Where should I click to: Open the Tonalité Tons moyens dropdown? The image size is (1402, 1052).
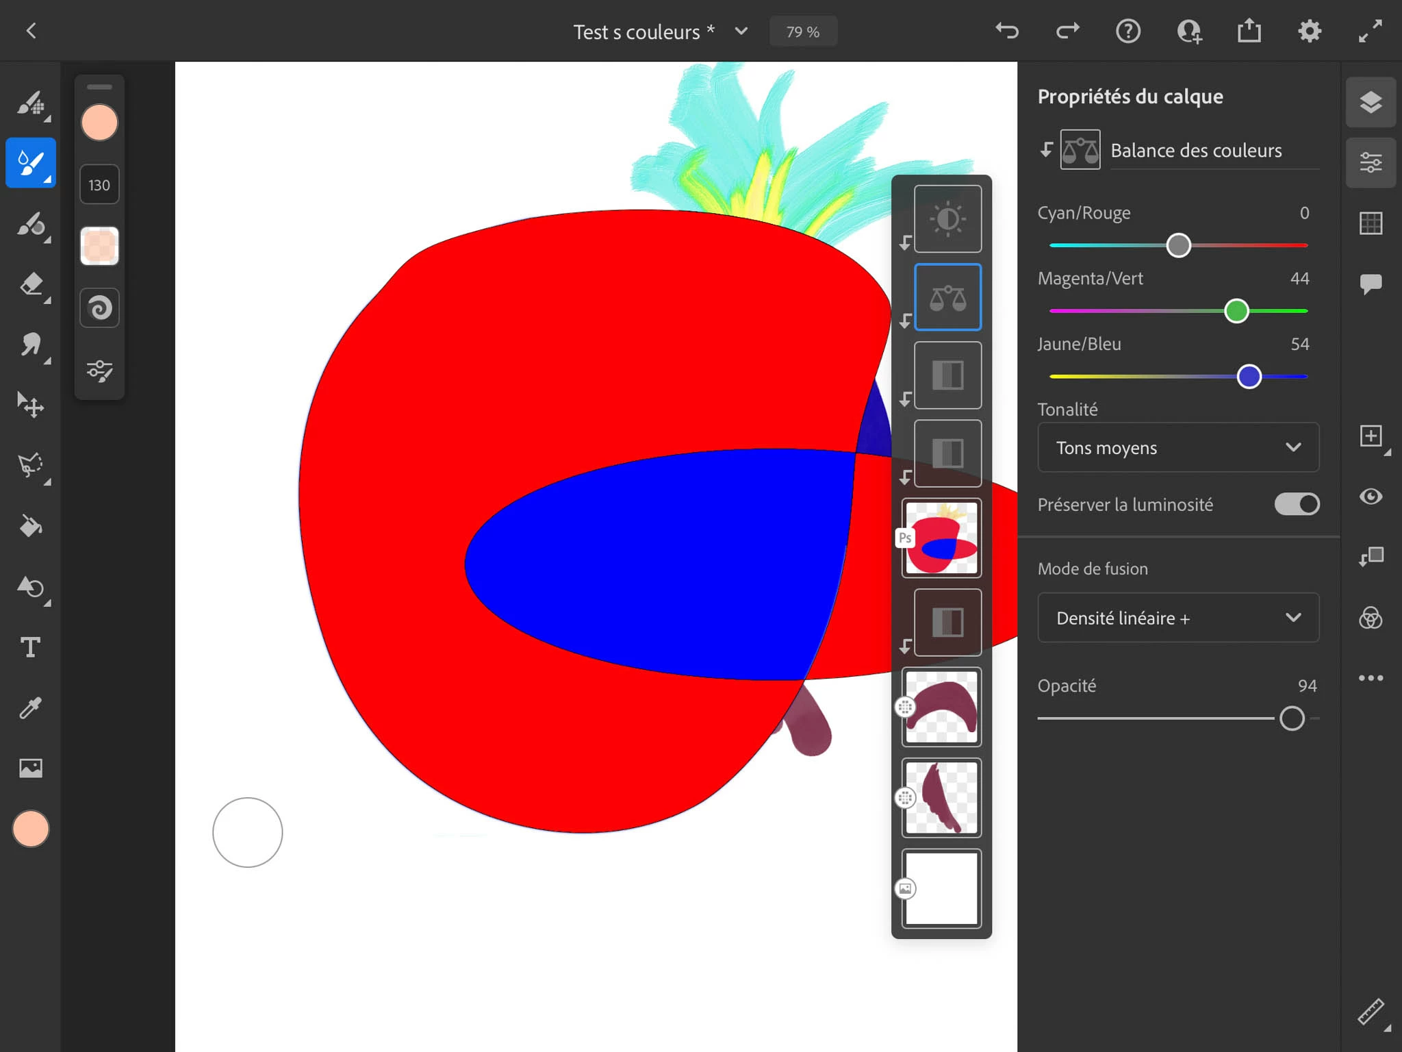pyautogui.click(x=1177, y=448)
